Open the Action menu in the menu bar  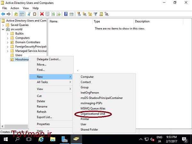tap(15, 8)
